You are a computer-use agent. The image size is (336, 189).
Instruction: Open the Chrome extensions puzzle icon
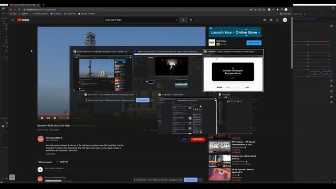click(277, 9)
